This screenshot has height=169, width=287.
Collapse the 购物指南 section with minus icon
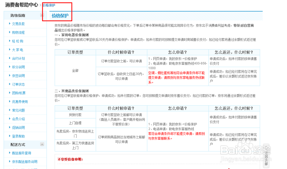[x=42, y=15]
